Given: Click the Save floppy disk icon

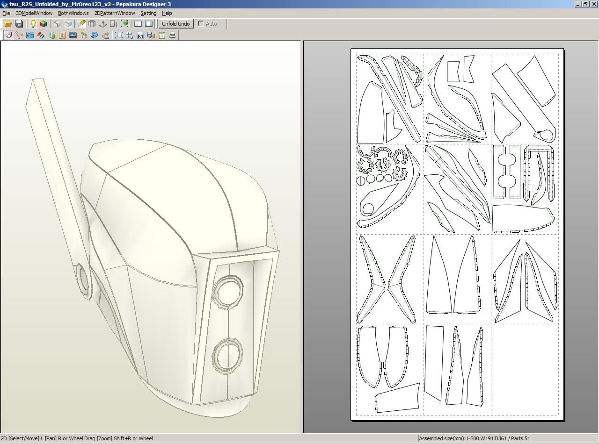Looking at the screenshot, I should click(19, 24).
